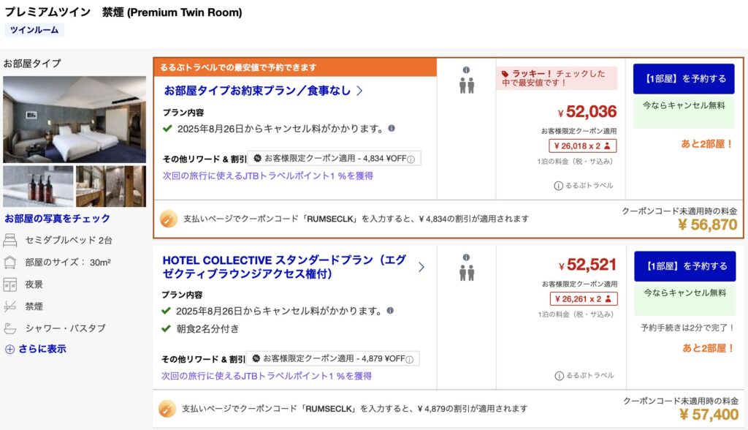The height and width of the screenshot is (430, 748).
Task: Open お部屋の写真をチェック link
Action: 58,218
